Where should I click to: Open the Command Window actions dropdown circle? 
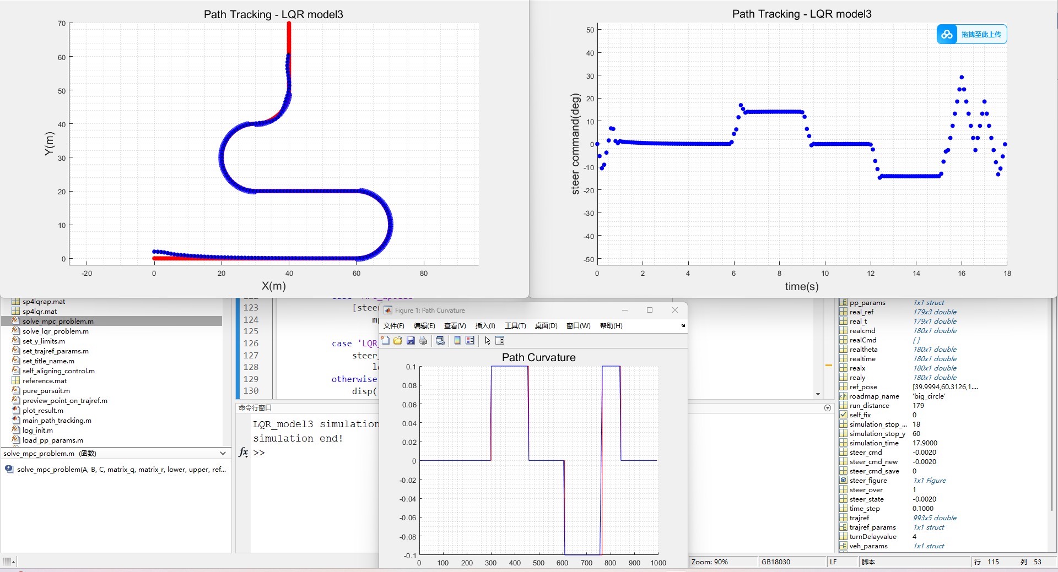pos(827,408)
